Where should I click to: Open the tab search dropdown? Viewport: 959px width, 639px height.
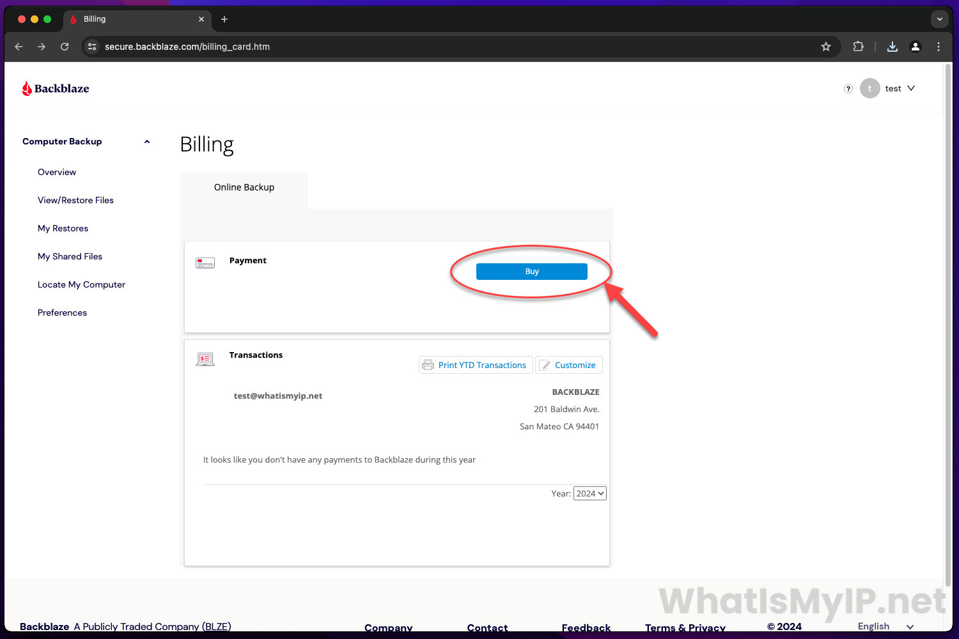tap(939, 19)
